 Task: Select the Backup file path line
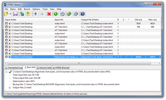pyautogui.click(x=66, y=84)
